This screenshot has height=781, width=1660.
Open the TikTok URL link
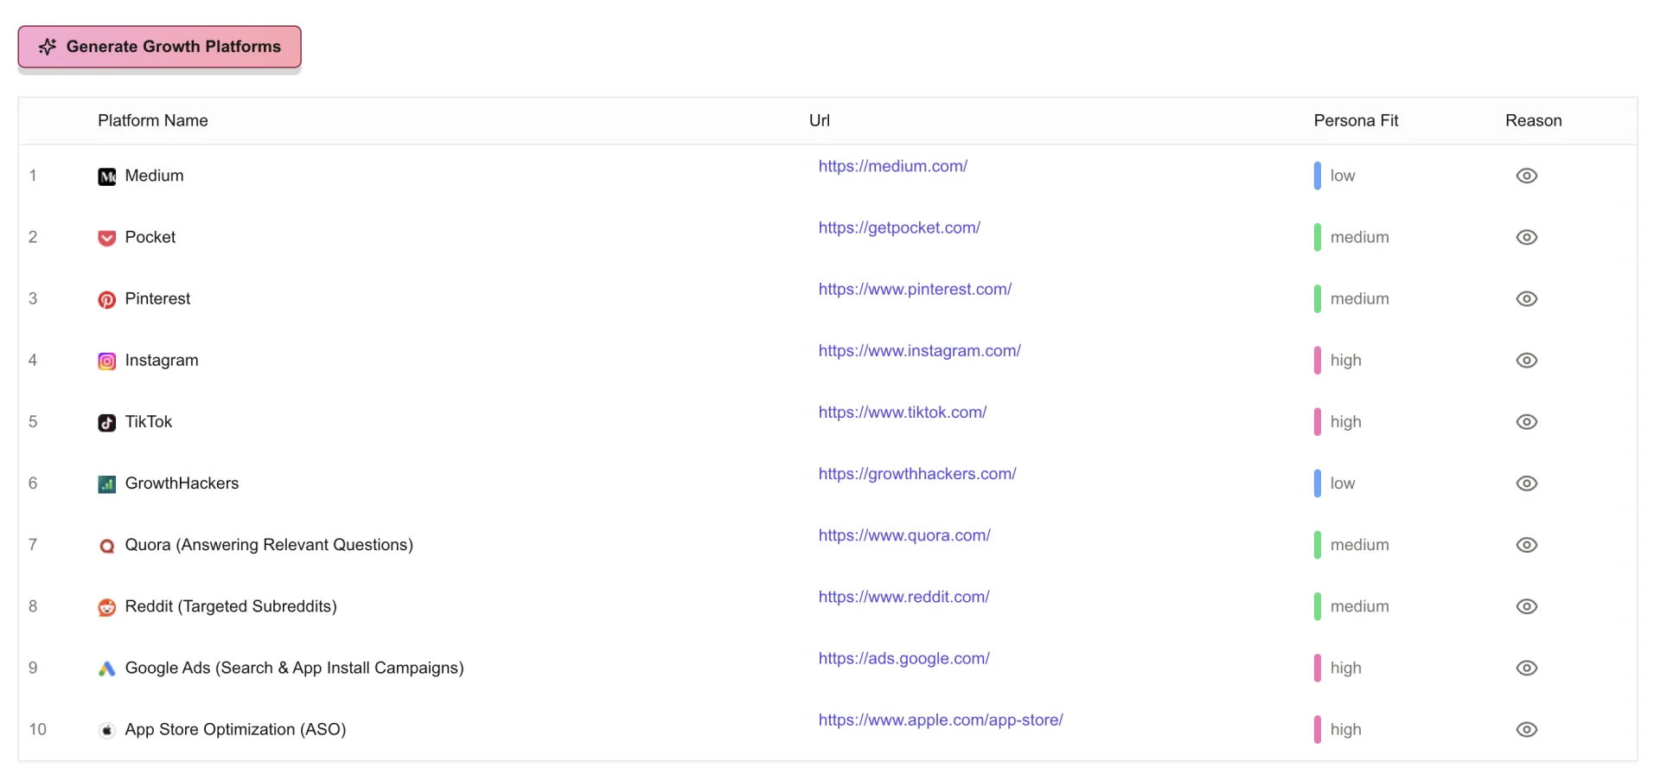point(903,412)
